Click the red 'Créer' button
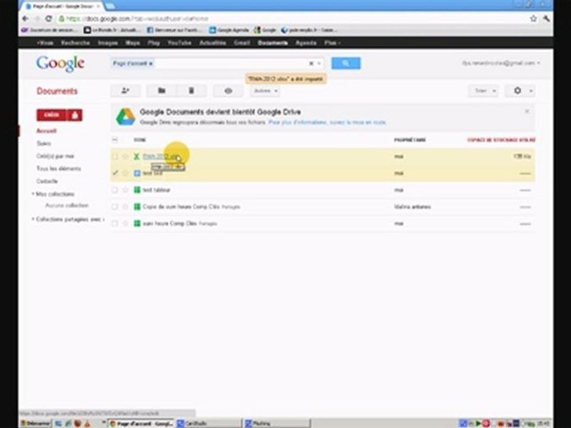 click(x=52, y=115)
